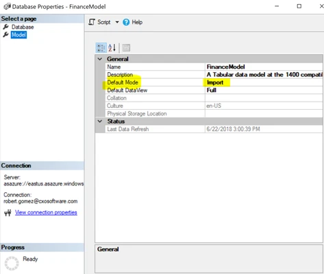Select the Physical Storage Location row
The width and height of the screenshot is (324, 274).
[214, 113]
